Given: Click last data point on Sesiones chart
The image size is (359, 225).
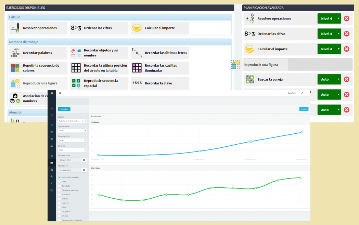Looking at the screenshot, I should 302,132.
